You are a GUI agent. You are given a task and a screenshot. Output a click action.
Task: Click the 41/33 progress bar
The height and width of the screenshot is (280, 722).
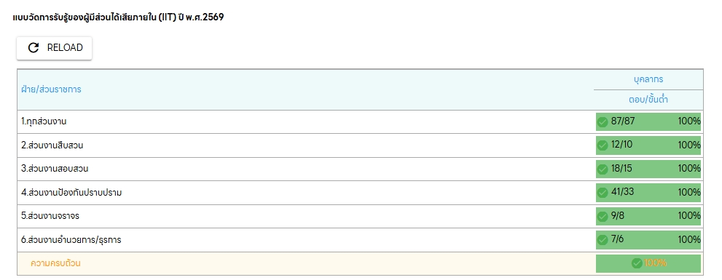coord(648,193)
